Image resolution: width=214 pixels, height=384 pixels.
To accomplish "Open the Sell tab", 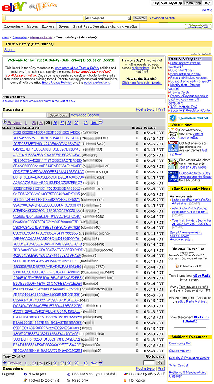I will [x=164, y=3].
